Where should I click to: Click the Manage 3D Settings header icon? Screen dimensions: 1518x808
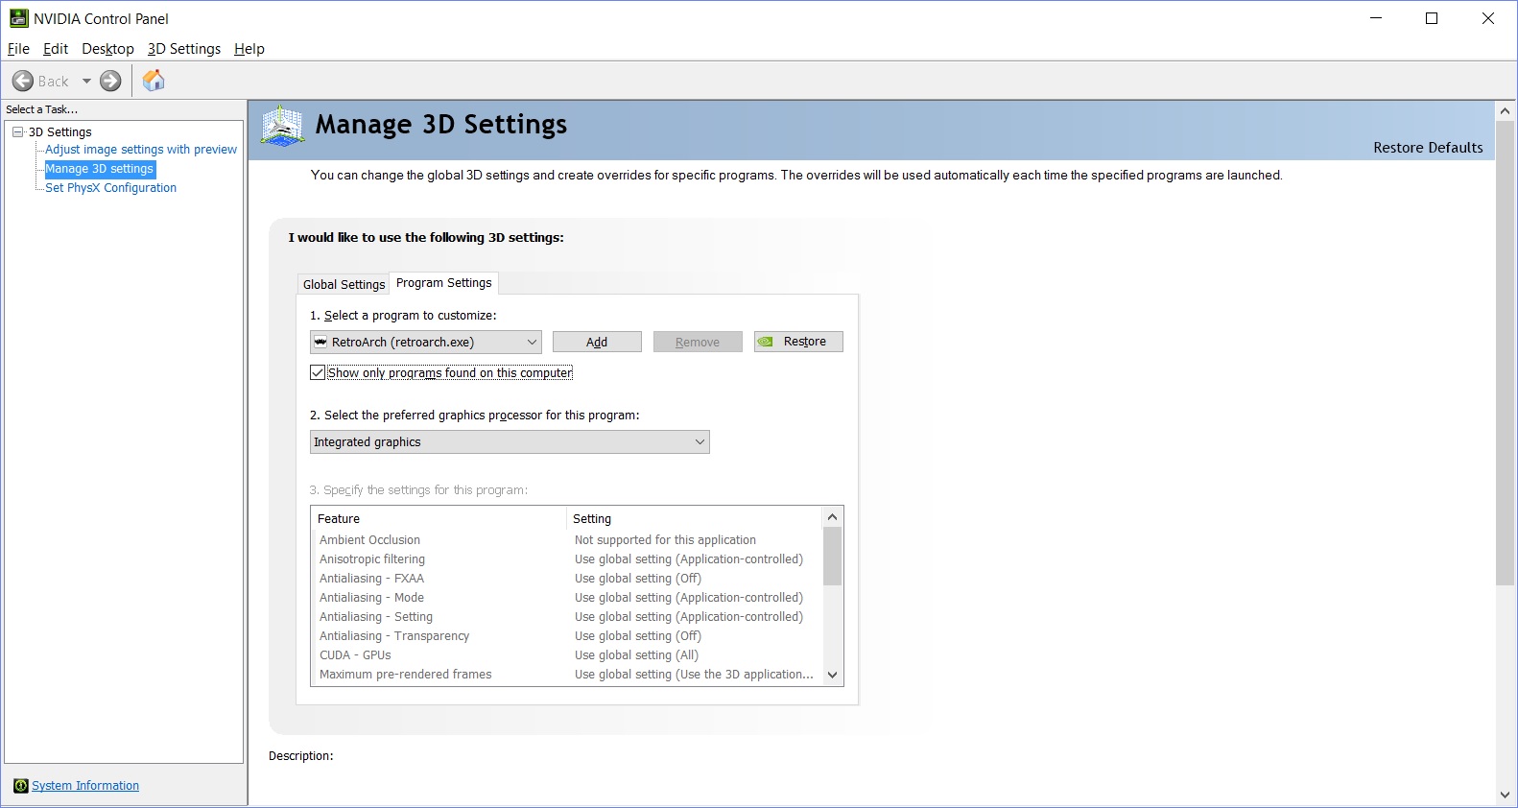pyautogui.click(x=282, y=126)
